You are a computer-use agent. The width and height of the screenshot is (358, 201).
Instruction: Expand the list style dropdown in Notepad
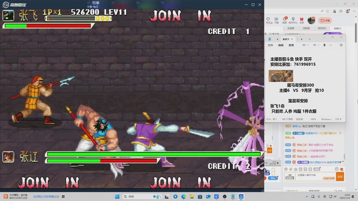pos(316,45)
